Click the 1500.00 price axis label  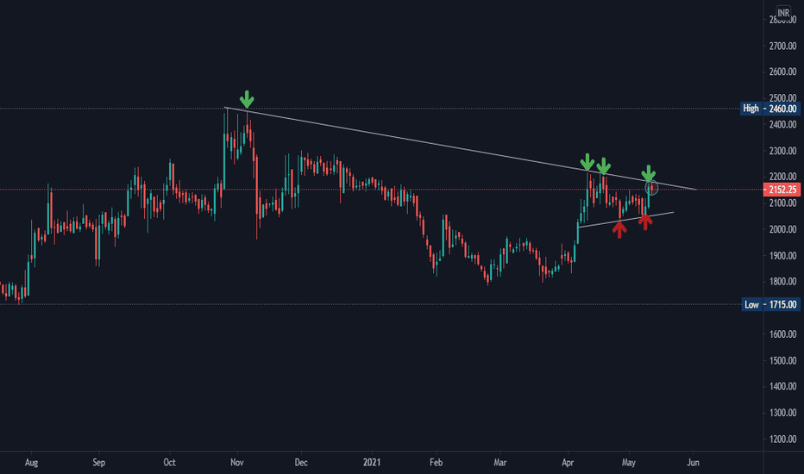tap(782, 360)
